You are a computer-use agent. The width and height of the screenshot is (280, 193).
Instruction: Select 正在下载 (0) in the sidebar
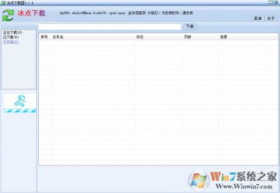pyautogui.click(x=13, y=32)
